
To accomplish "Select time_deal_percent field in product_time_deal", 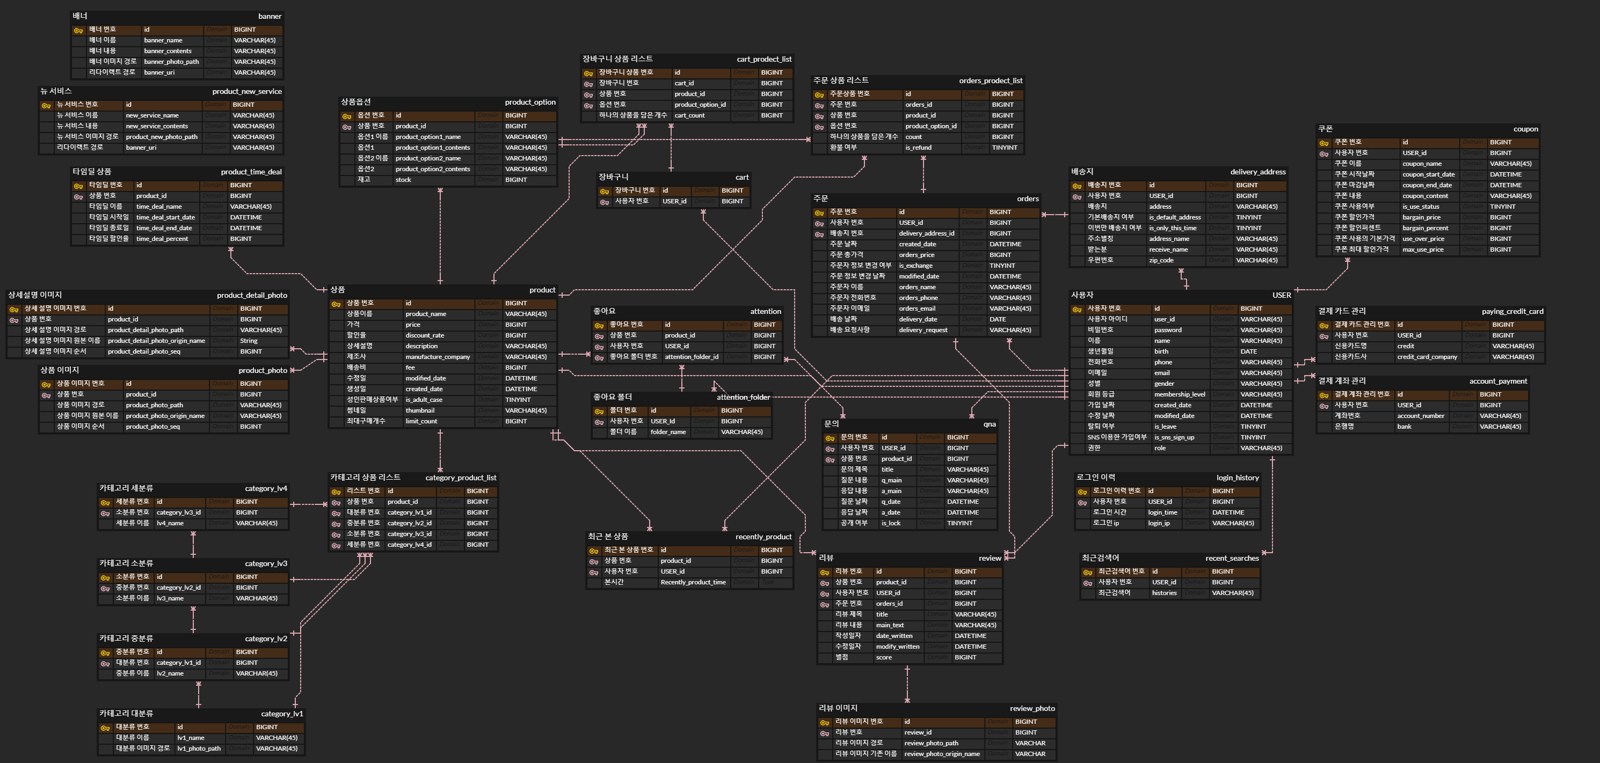I will (x=162, y=239).
